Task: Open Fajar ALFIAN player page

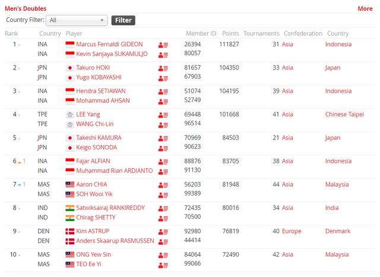Action: click(93, 161)
